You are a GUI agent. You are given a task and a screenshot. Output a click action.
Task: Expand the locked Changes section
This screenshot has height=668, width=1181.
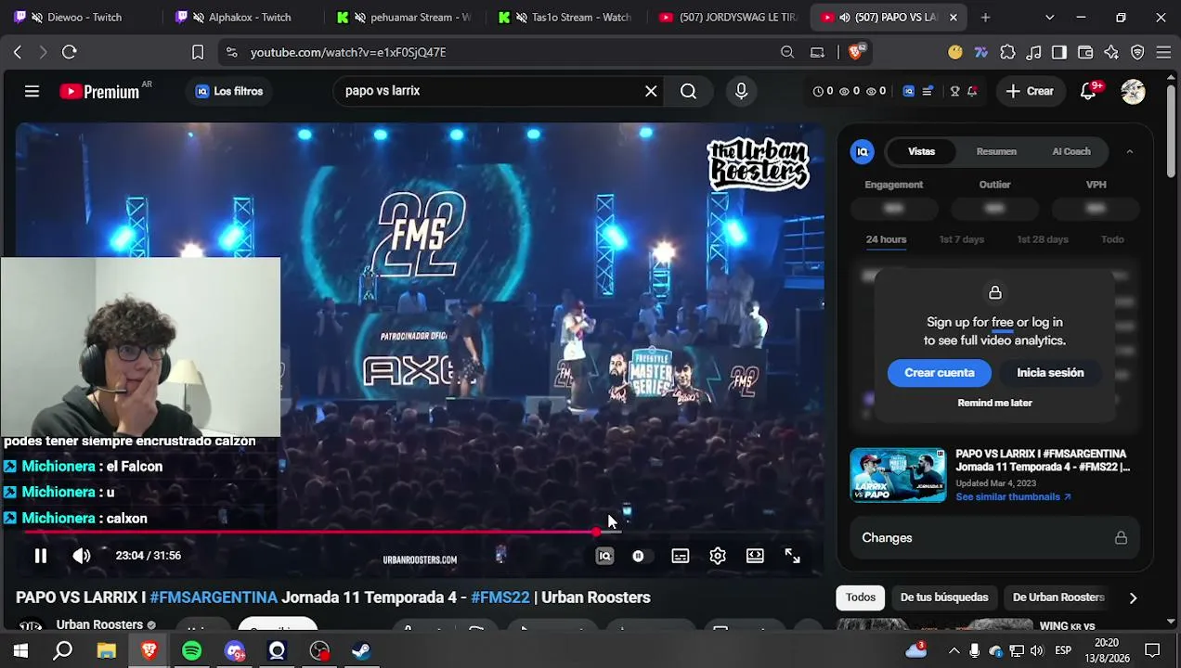coord(994,538)
